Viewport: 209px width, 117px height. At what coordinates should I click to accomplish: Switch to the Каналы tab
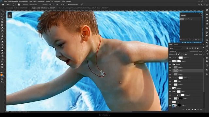[176, 45]
